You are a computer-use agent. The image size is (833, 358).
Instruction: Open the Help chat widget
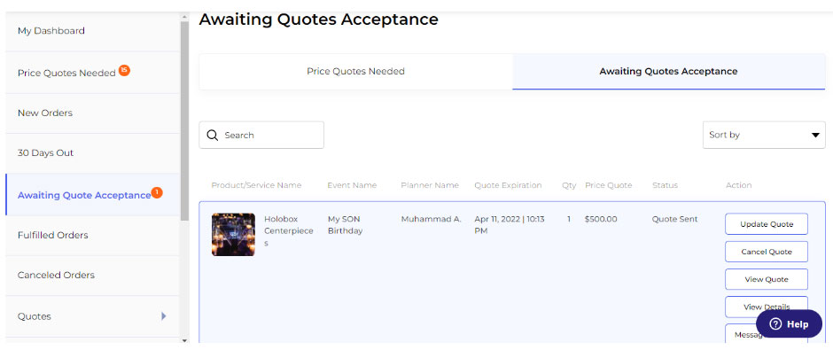pos(788,323)
